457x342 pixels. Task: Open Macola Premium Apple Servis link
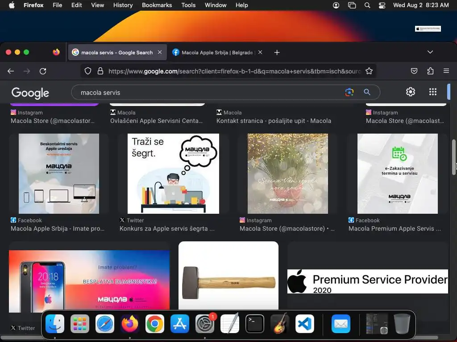[395, 228]
